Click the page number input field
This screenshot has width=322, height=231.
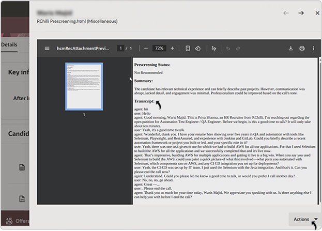pos(121,48)
